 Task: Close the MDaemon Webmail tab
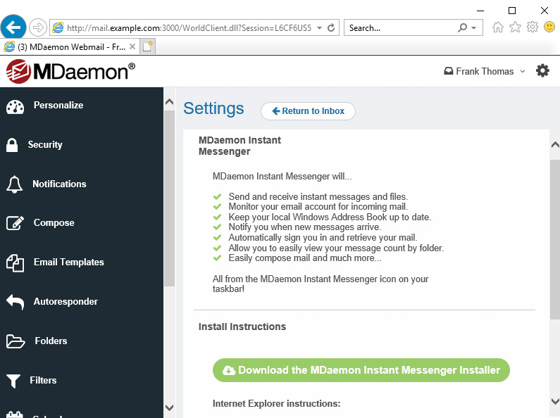click(x=132, y=46)
